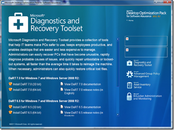Click the title bar application icon

click(x=3, y=3)
